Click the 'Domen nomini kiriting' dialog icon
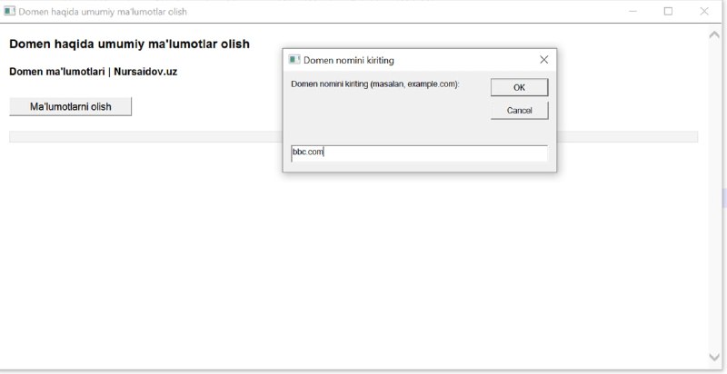Viewport: 727px width, 374px height. pyautogui.click(x=294, y=60)
